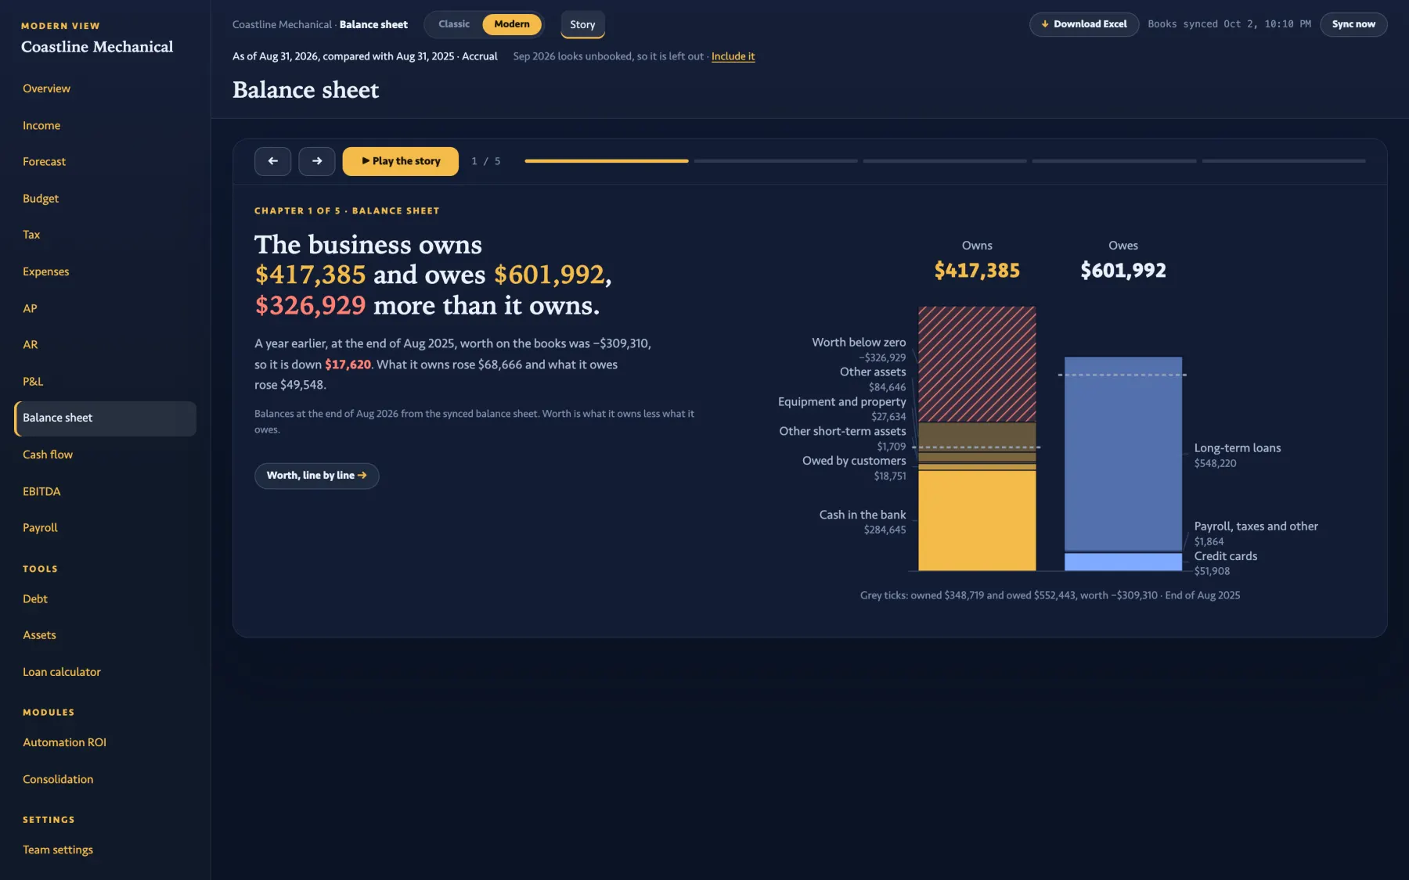This screenshot has height=880, width=1409.
Task: Open Income page
Action: click(105, 125)
